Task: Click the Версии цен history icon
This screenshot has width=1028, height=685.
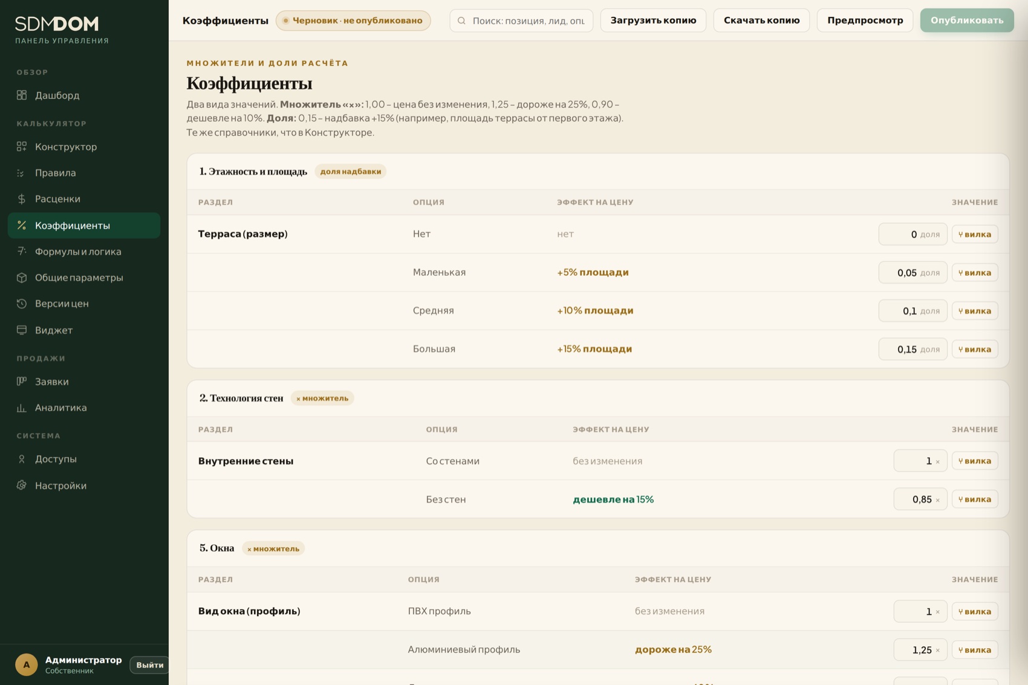Action: point(22,304)
